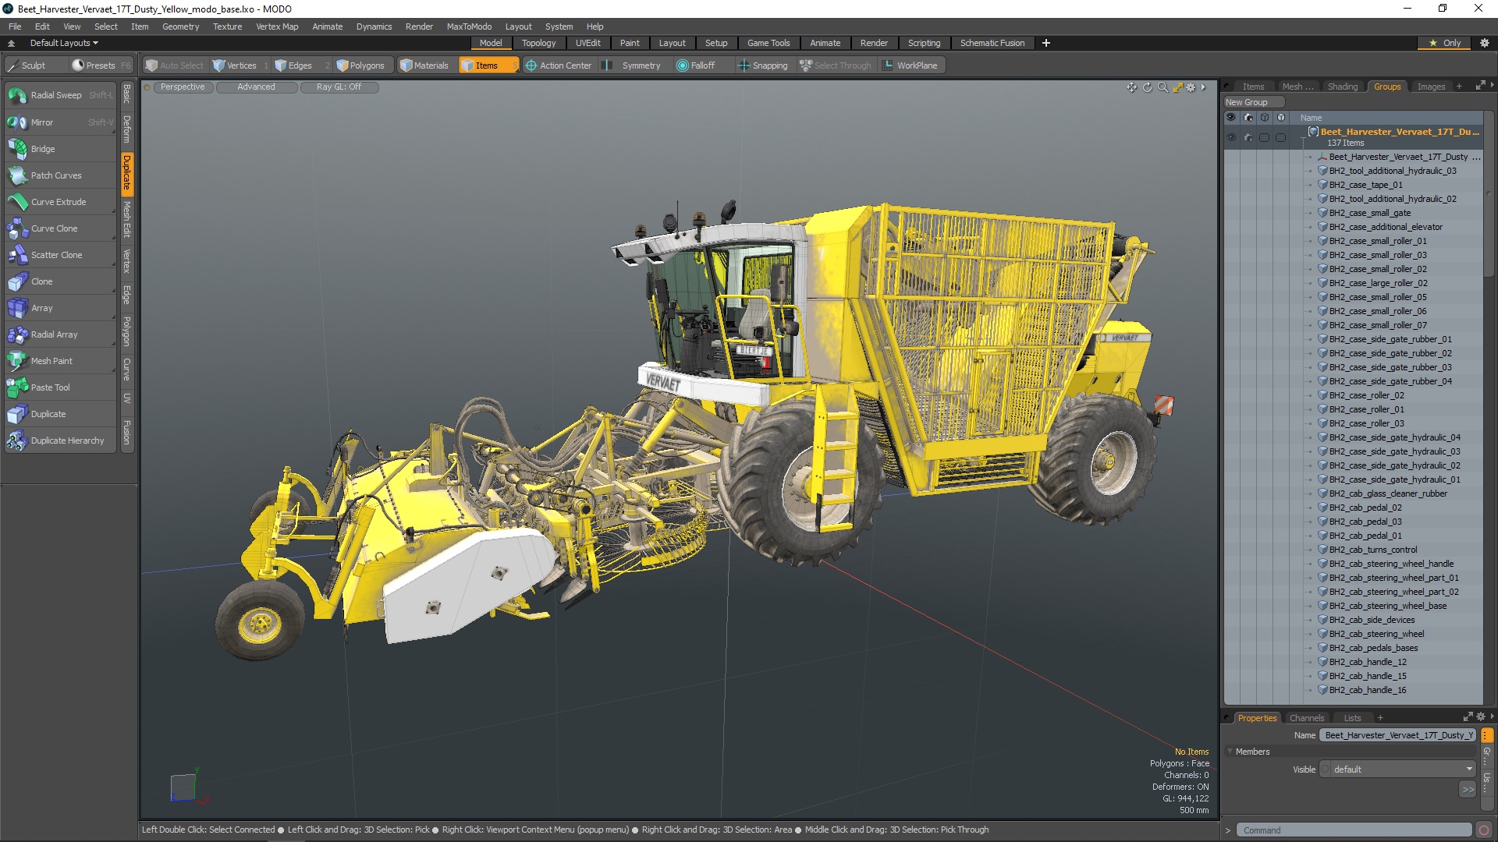1498x842 pixels.
Task: Run the Duplicate command
Action: (60, 414)
